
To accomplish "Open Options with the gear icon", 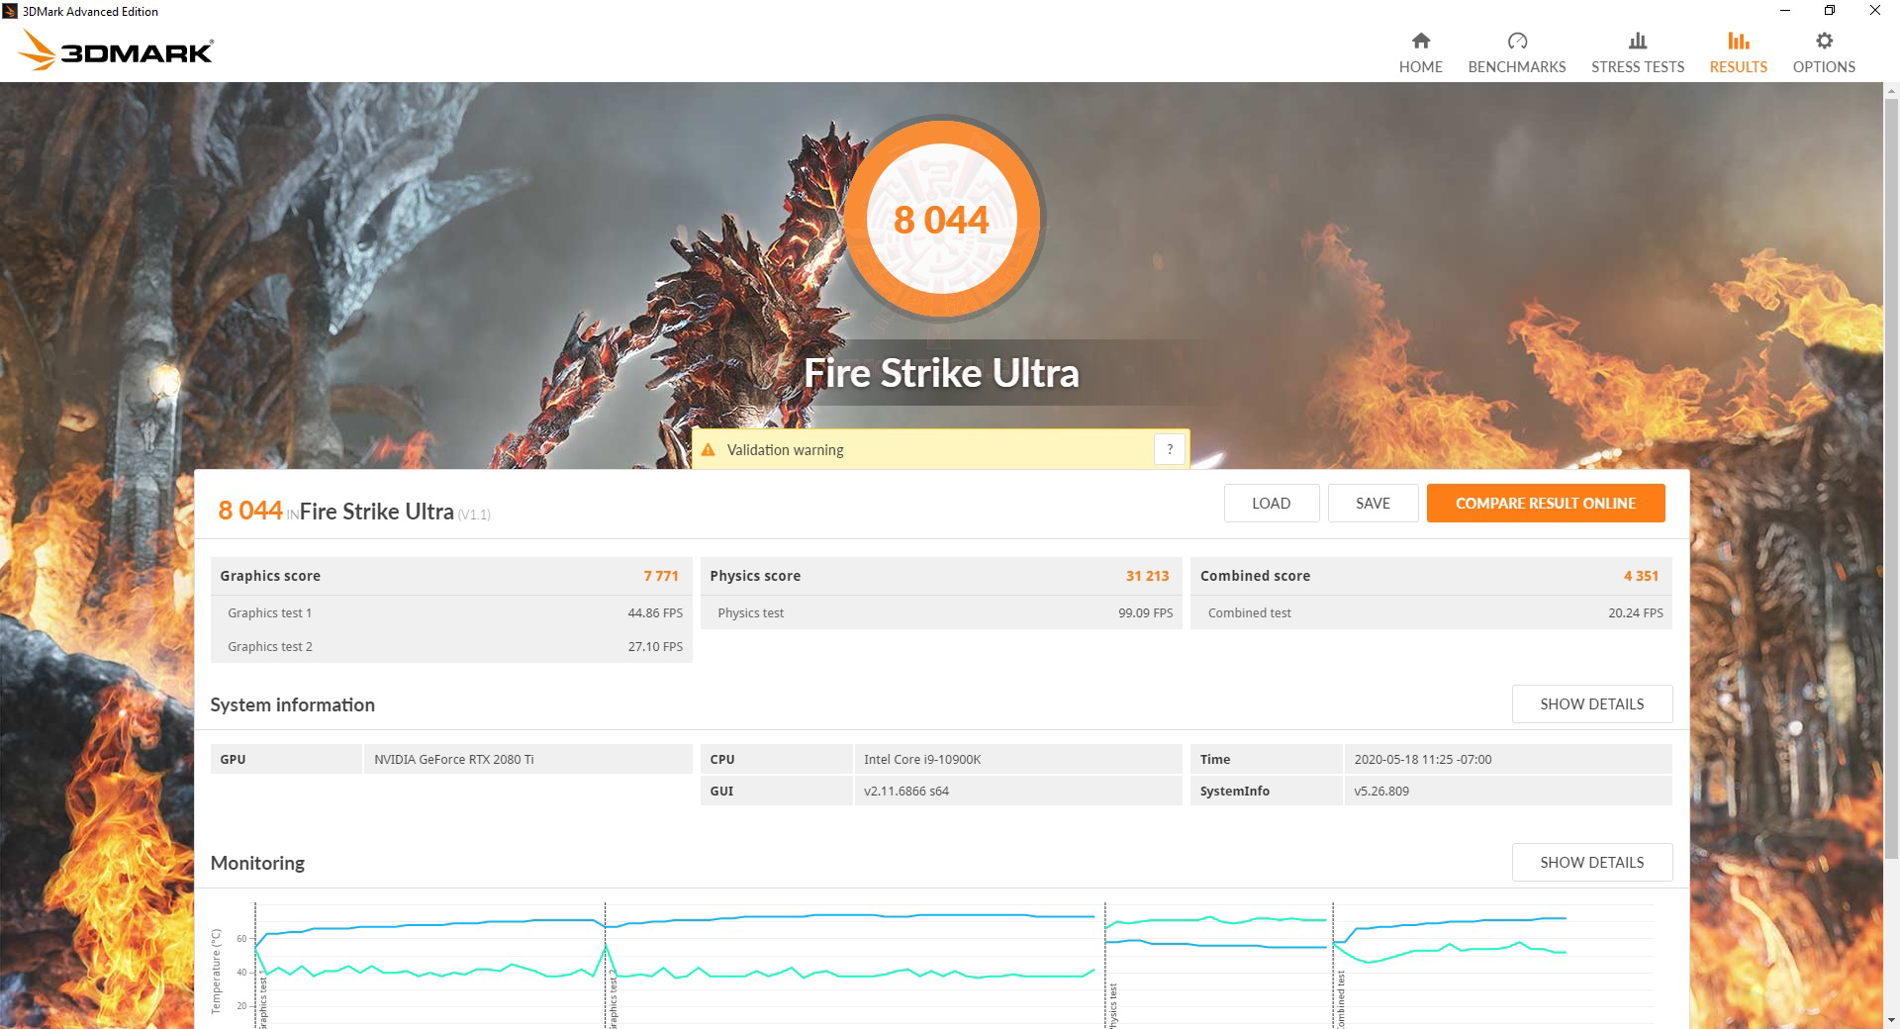I will coord(1823,49).
